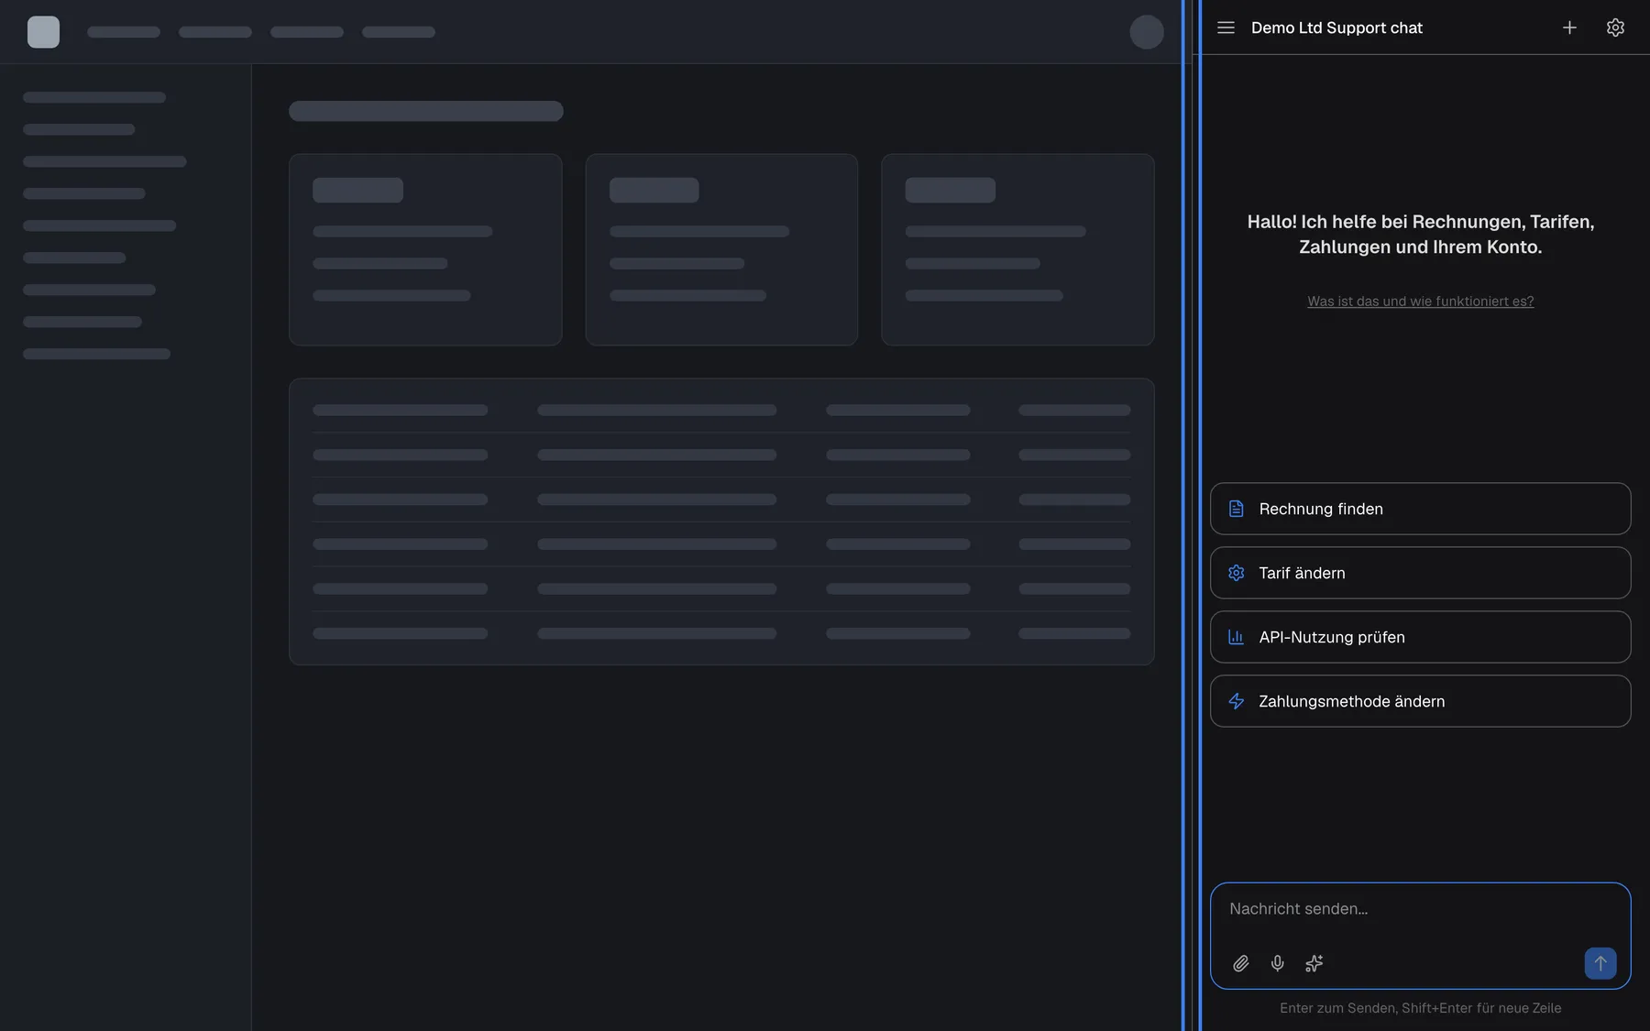The height and width of the screenshot is (1031, 1650).
Task: Click the sparkles AI suggestions icon
Action: pos(1314,963)
